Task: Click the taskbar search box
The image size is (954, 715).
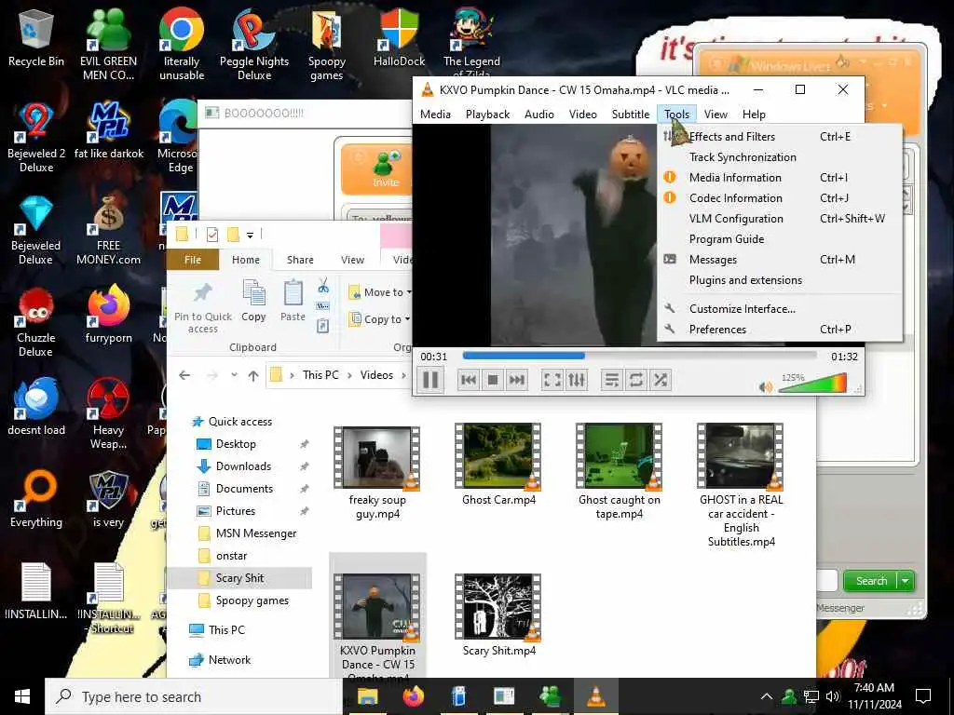Action: tap(194, 696)
